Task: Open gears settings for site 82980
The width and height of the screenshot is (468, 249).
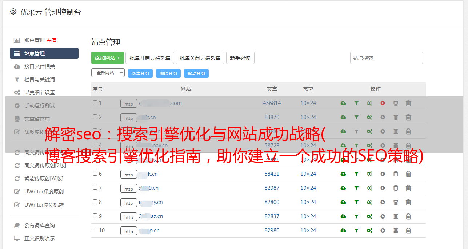Action: [x=369, y=230]
